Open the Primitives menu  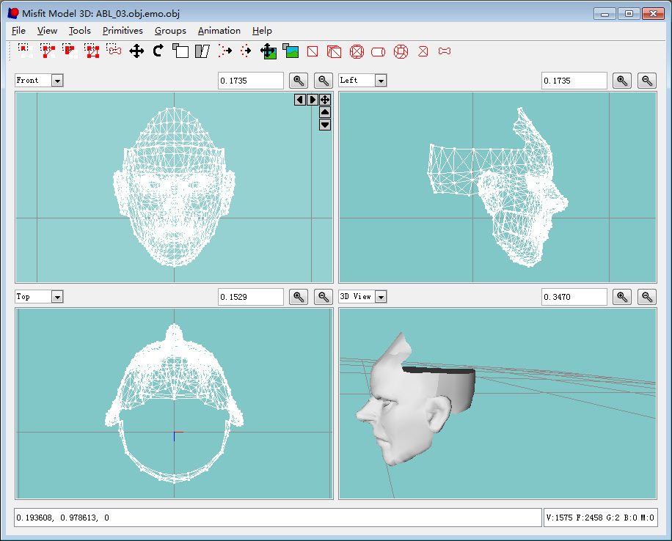click(x=123, y=31)
